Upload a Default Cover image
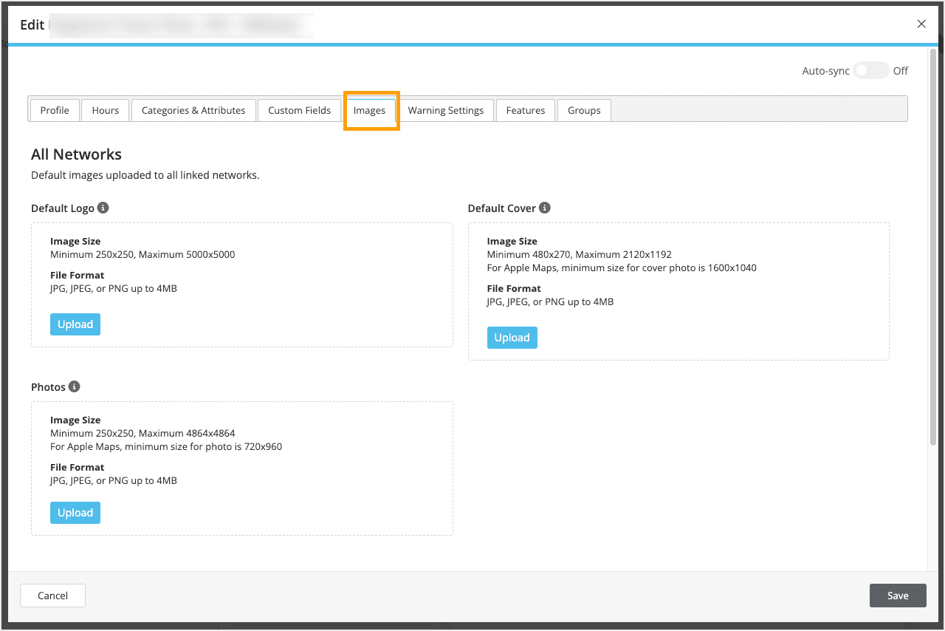The image size is (945, 631). [x=512, y=337]
